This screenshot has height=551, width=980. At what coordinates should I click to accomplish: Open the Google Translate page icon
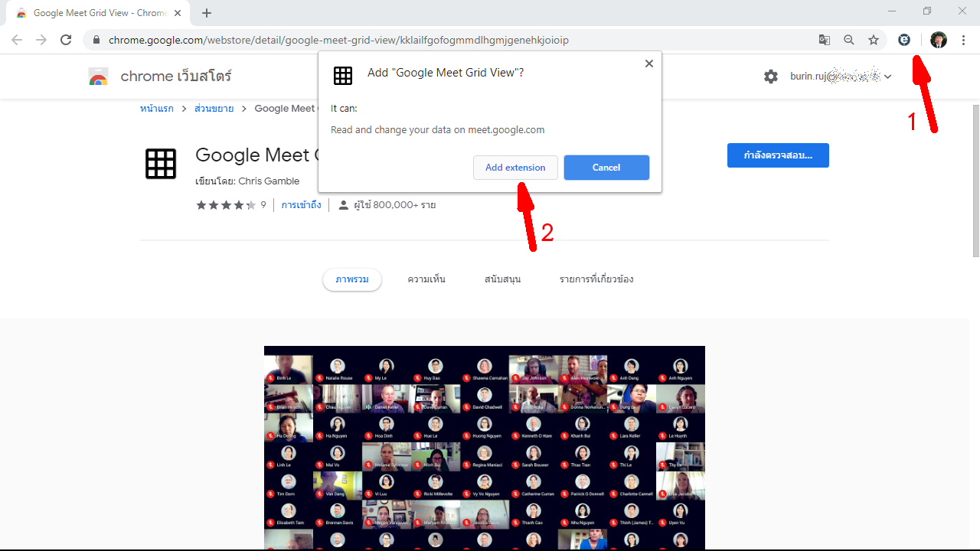pos(824,40)
